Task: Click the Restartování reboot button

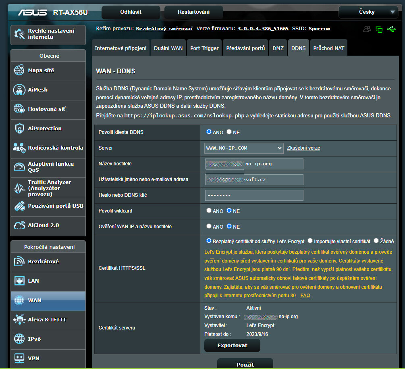Action: 193,12
